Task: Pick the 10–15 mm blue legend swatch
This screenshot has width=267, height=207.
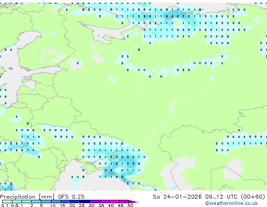Action: [56, 202]
